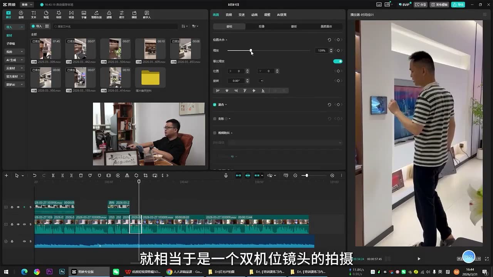Screen dimensions: 493x277
Task: Open the 特效 effects panel
Action: tap(59, 15)
